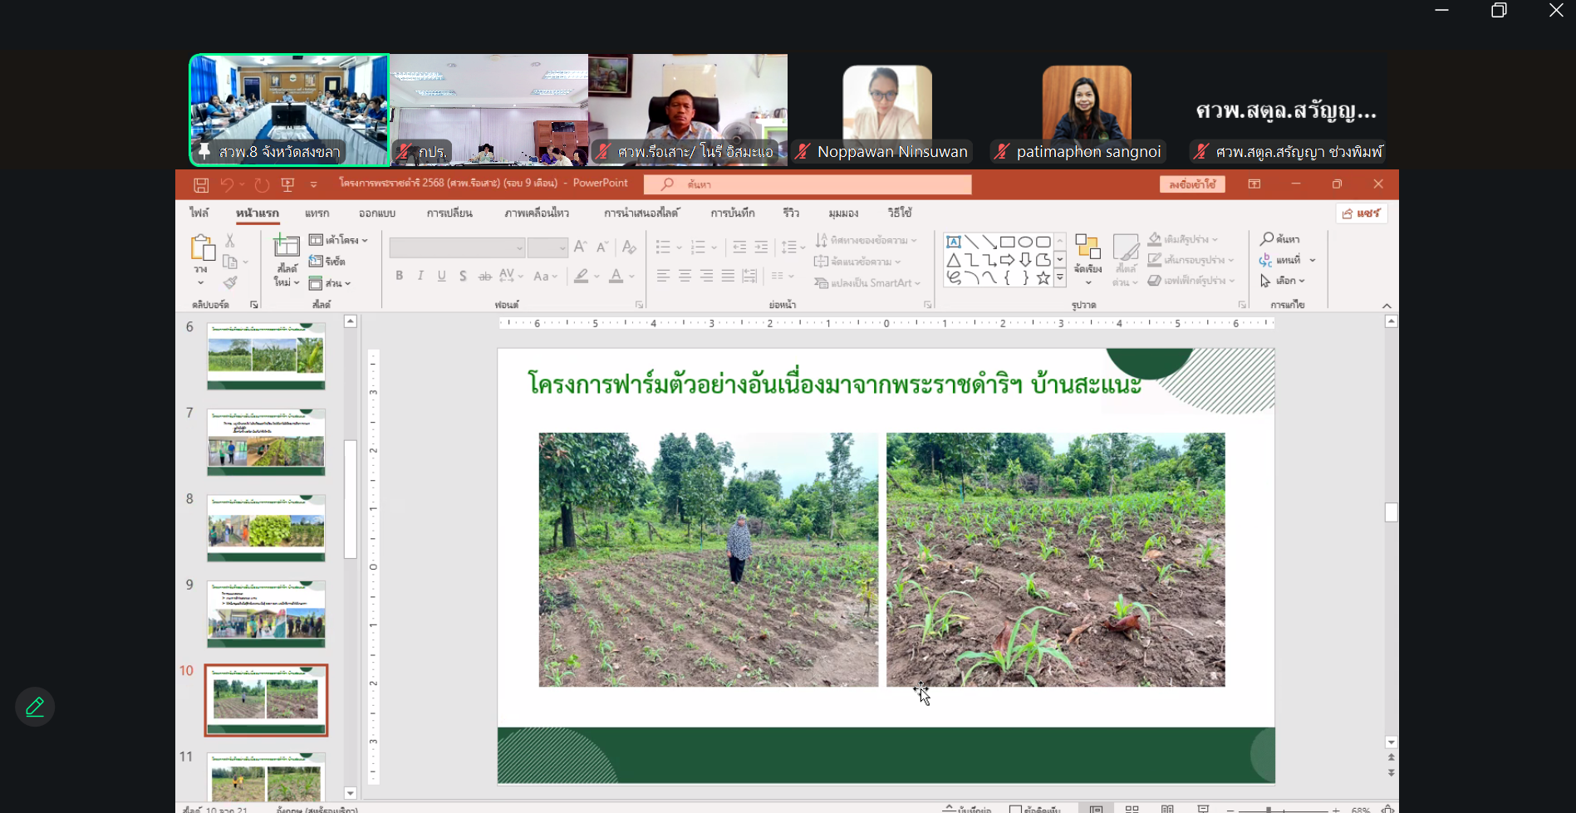The image size is (1576, 813).
Task: Click the Undo arrow icon
Action: tap(227, 184)
